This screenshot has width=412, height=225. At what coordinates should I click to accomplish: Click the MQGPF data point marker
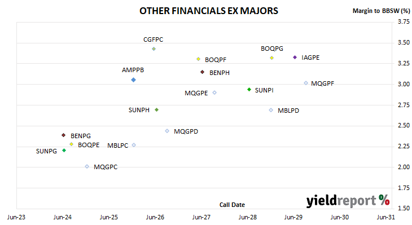click(306, 83)
